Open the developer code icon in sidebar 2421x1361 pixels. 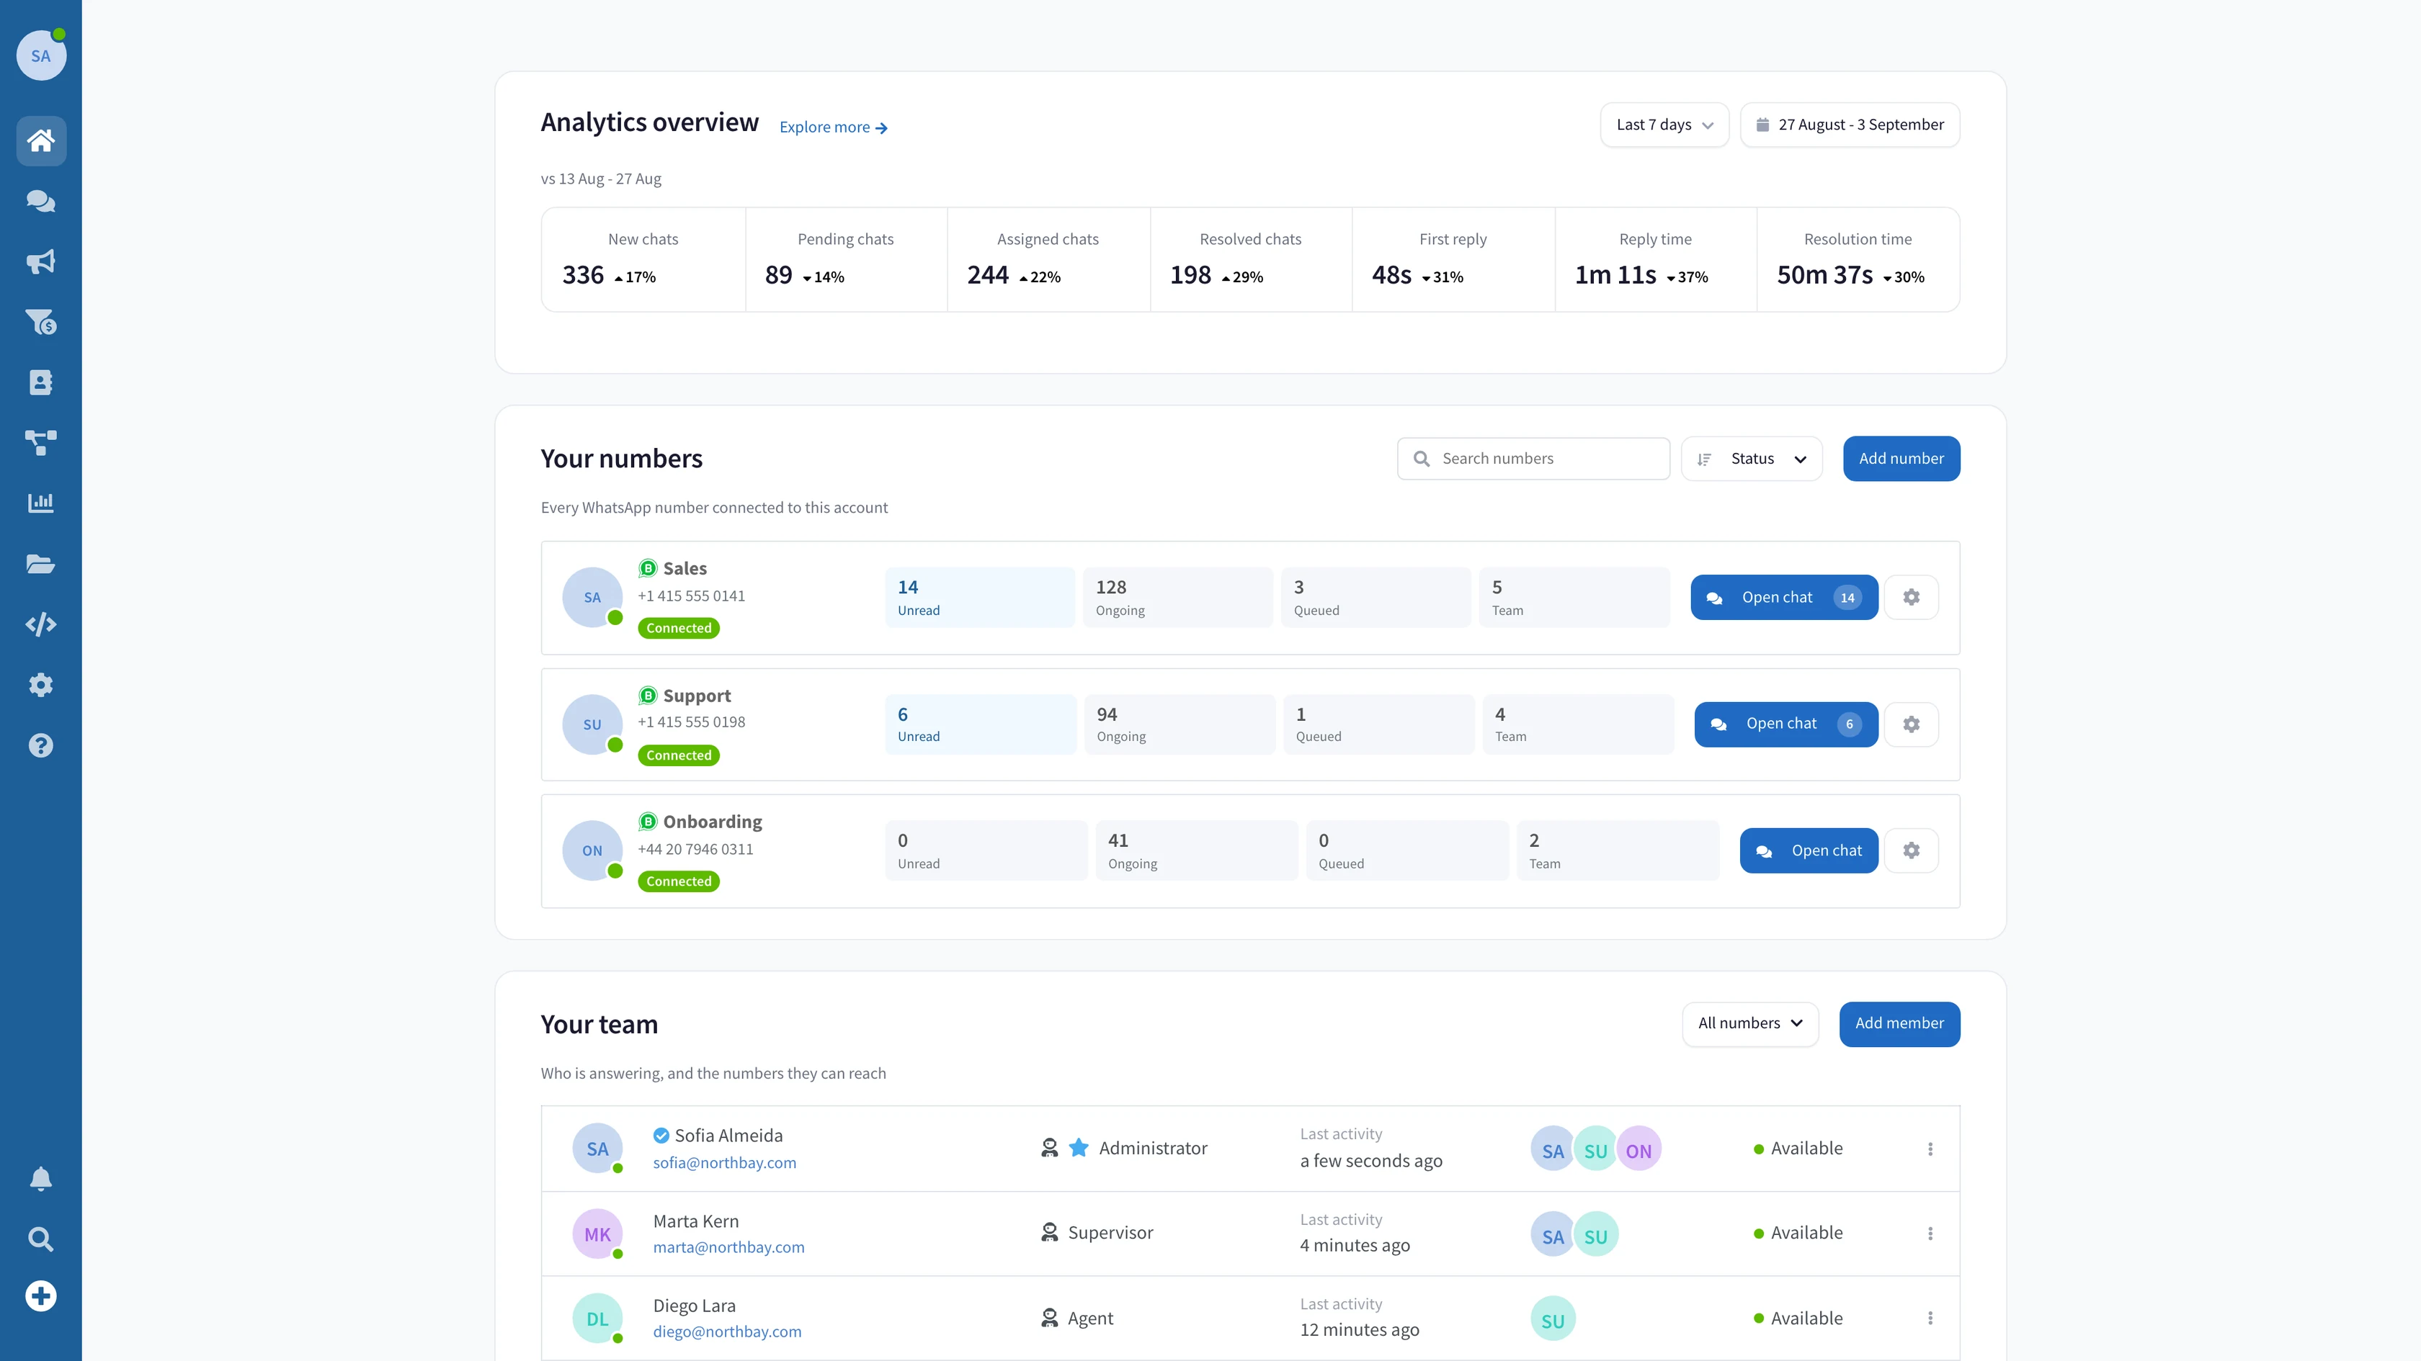coord(40,624)
